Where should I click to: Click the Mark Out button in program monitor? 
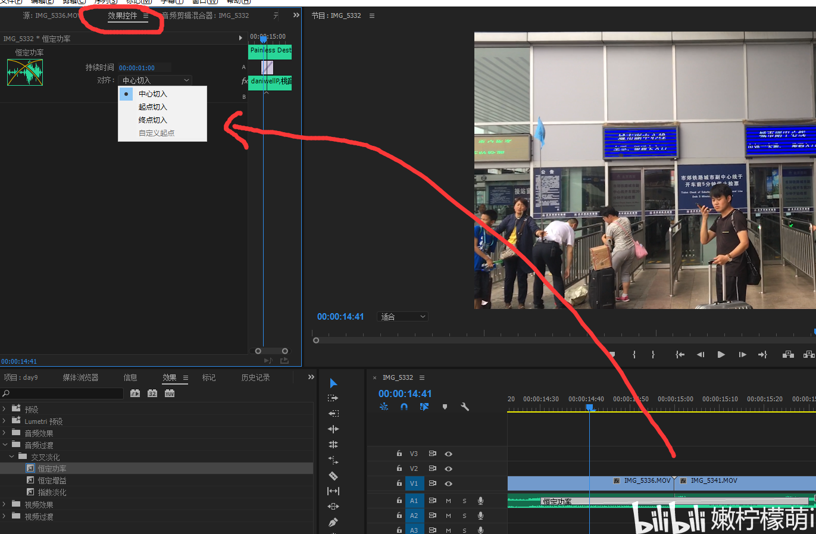point(654,355)
